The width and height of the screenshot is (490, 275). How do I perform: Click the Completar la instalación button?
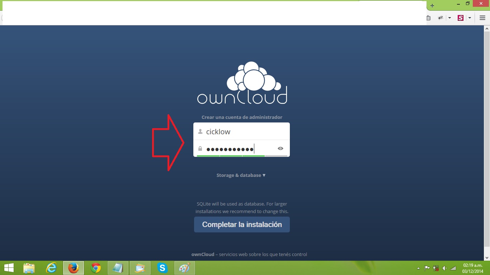click(242, 225)
